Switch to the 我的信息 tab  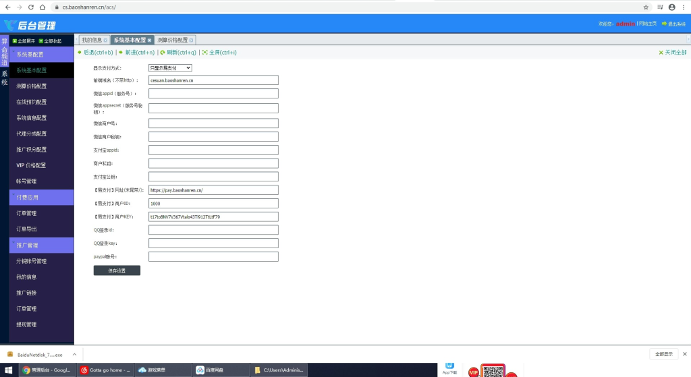click(x=92, y=40)
